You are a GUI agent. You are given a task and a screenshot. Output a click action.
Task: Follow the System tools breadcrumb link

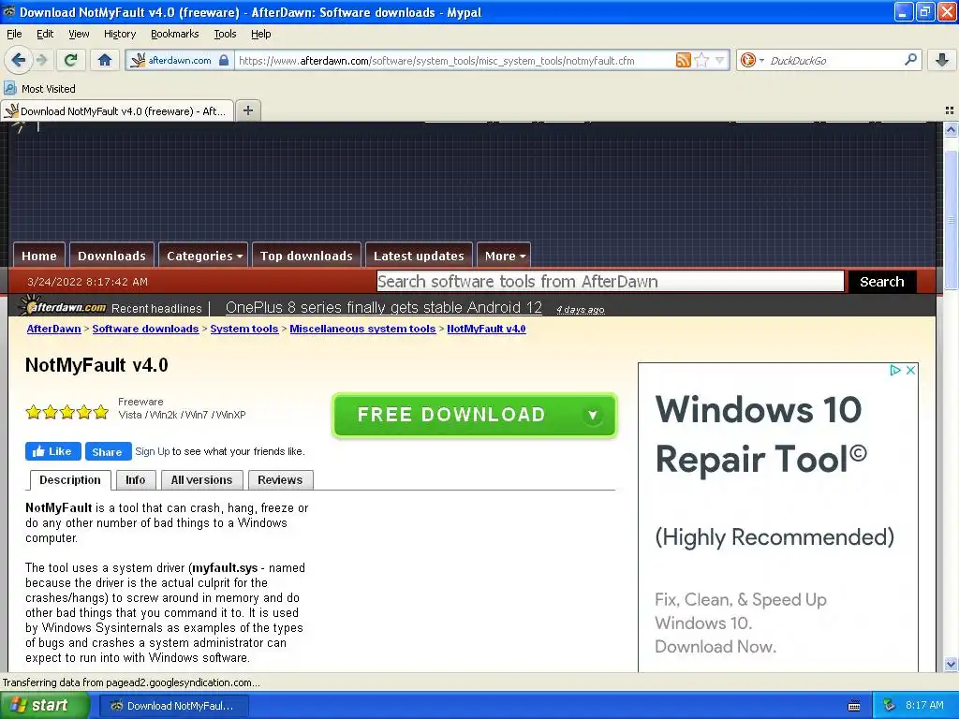point(244,329)
